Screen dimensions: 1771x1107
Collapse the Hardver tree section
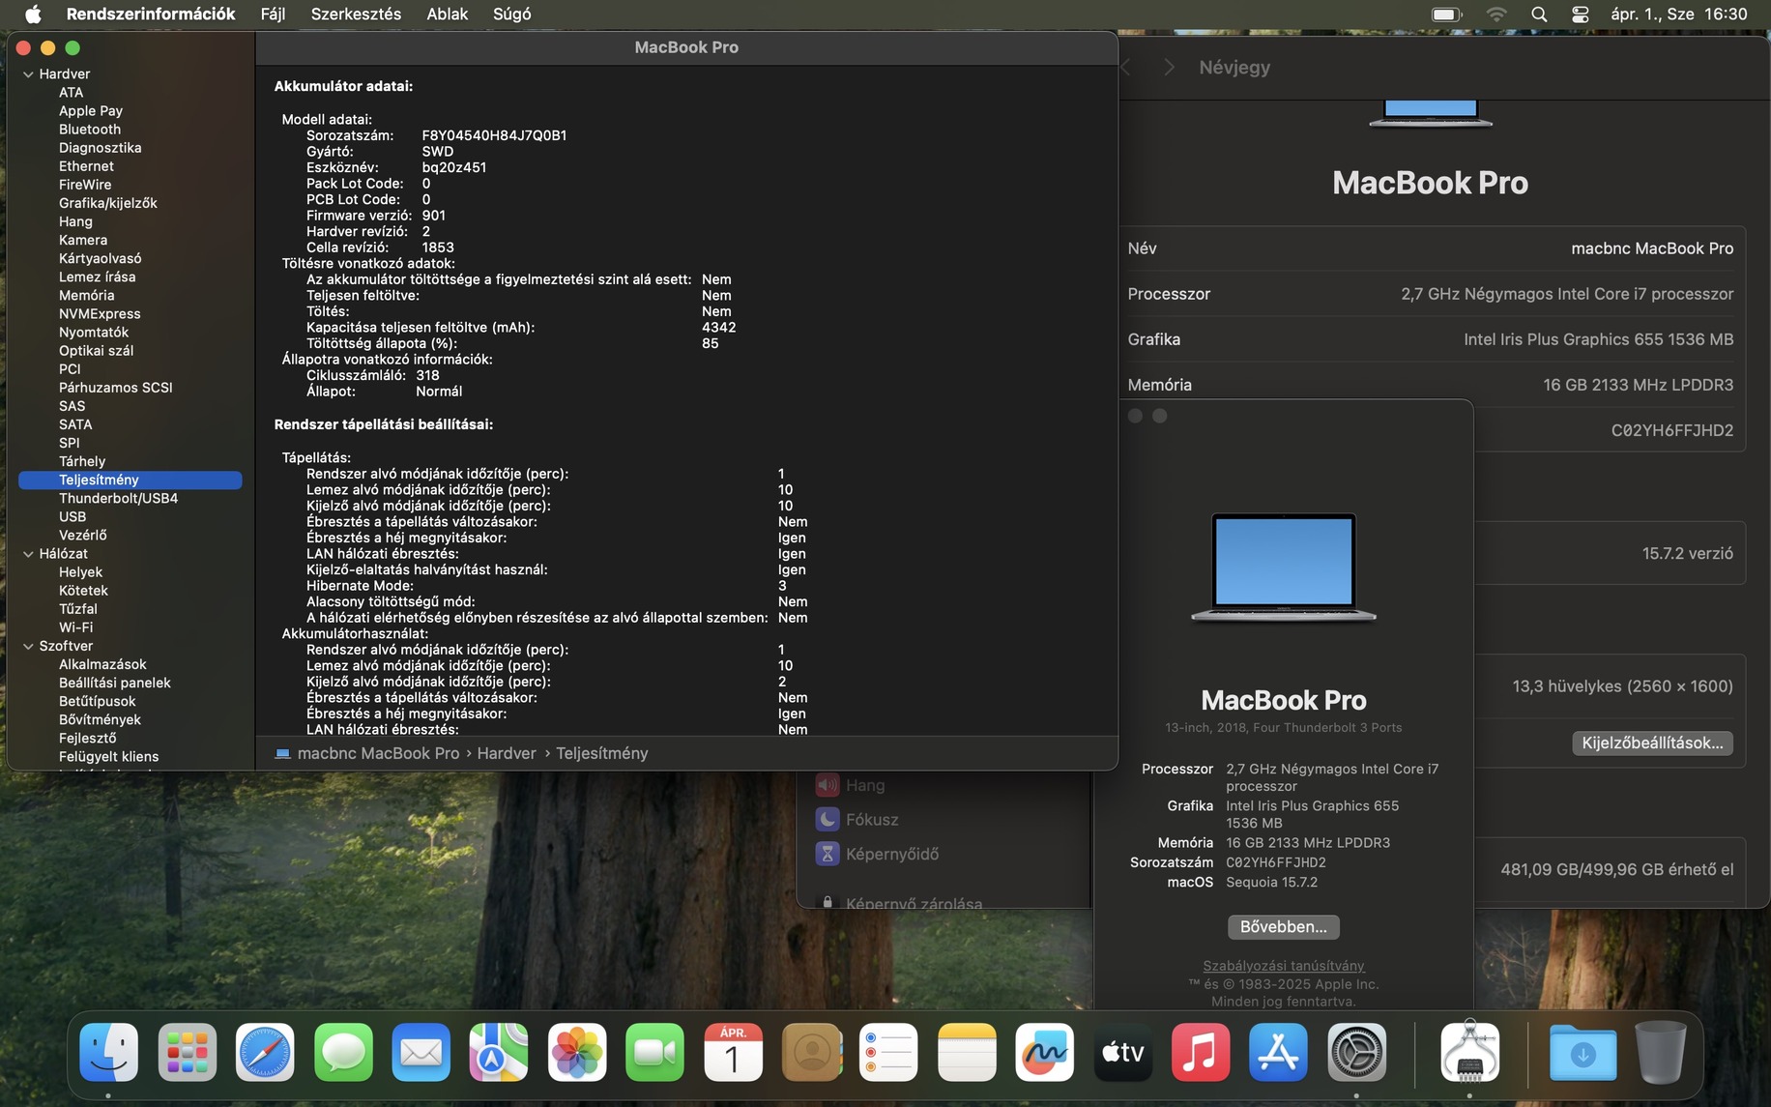pyautogui.click(x=28, y=74)
